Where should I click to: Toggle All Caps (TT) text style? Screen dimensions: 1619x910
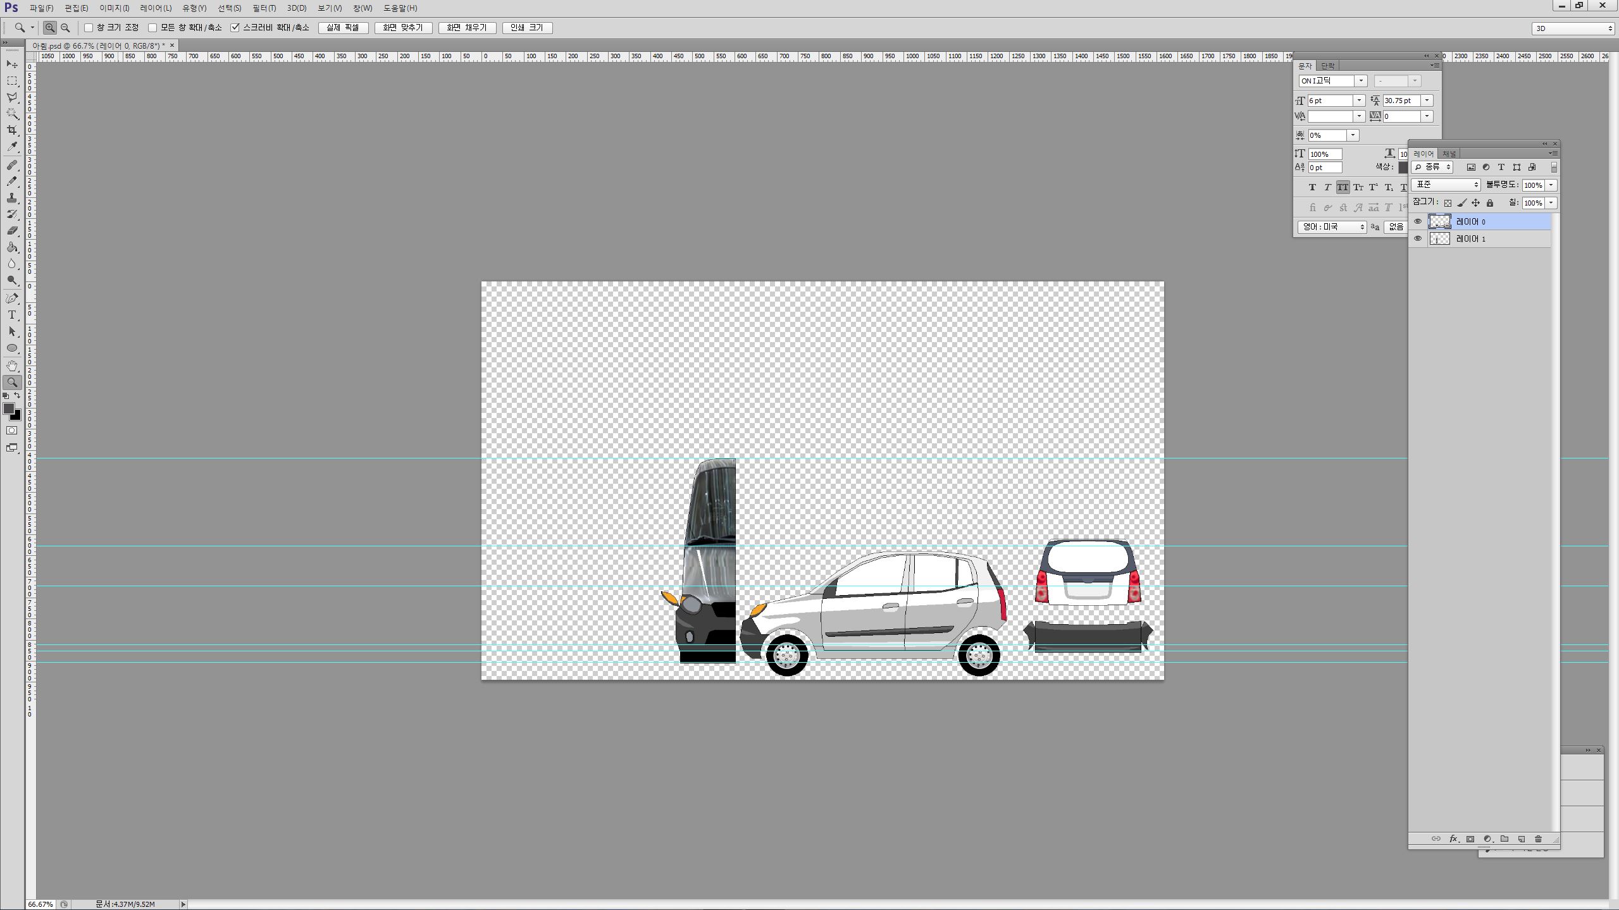point(1343,187)
